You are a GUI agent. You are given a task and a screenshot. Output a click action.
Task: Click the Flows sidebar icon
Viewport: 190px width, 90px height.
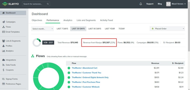pyautogui.click(x=3, y=27)
